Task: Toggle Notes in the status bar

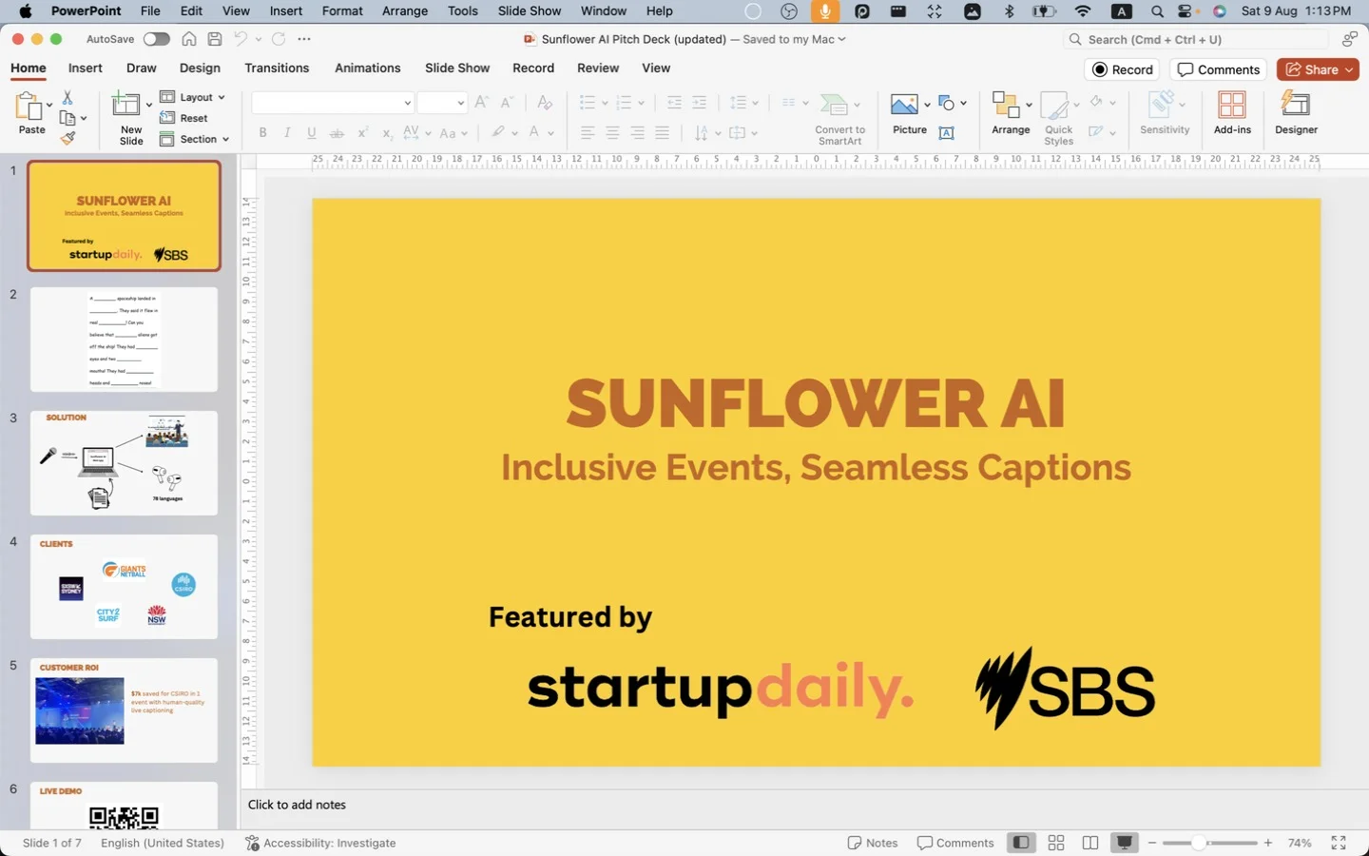Action: 873,843
